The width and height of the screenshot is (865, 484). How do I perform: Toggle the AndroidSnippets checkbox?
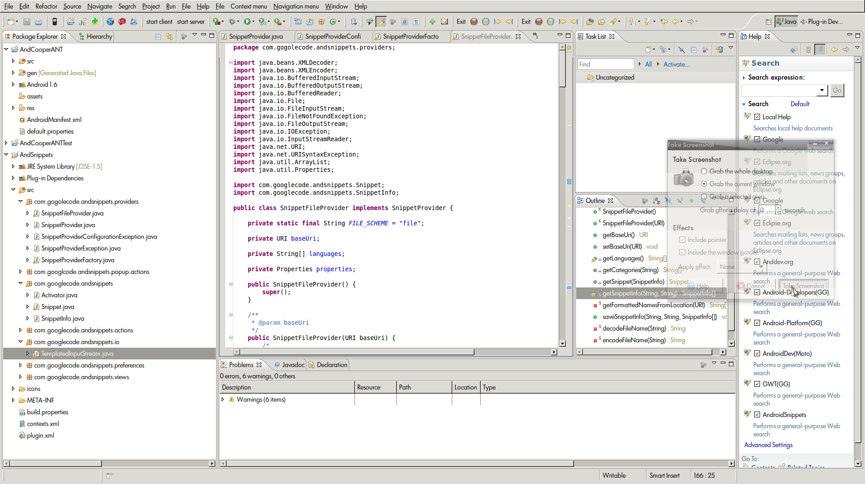coord(757,415)
